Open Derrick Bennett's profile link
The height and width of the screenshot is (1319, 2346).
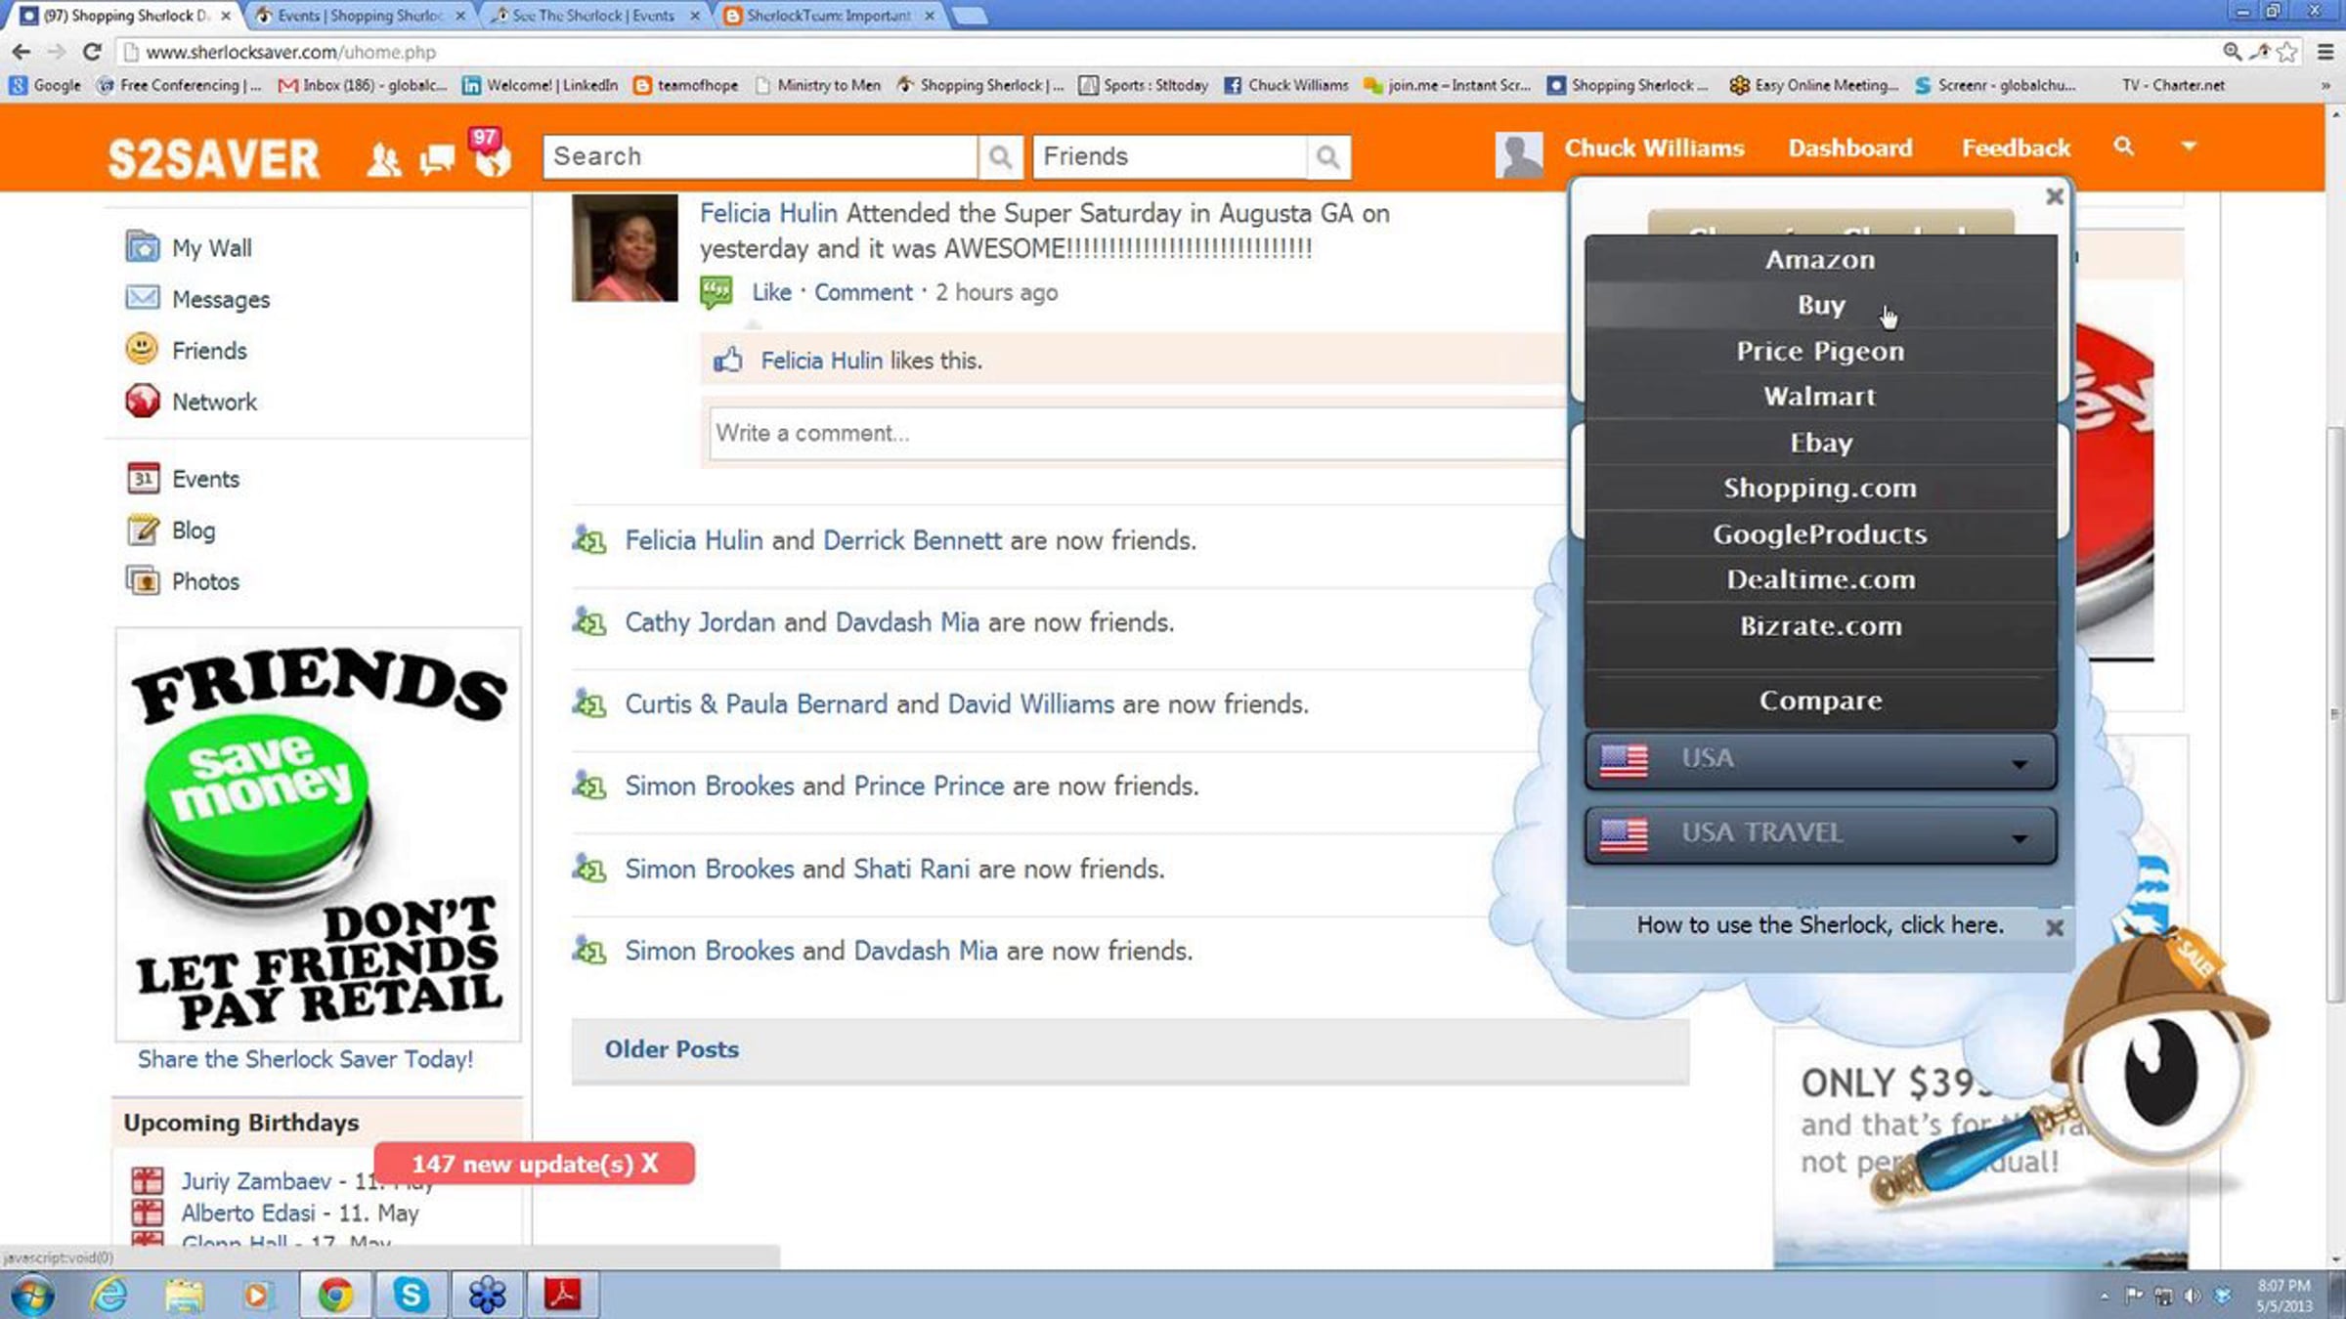click(912, 540)
